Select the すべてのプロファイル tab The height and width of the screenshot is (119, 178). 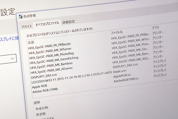[47, 23]
